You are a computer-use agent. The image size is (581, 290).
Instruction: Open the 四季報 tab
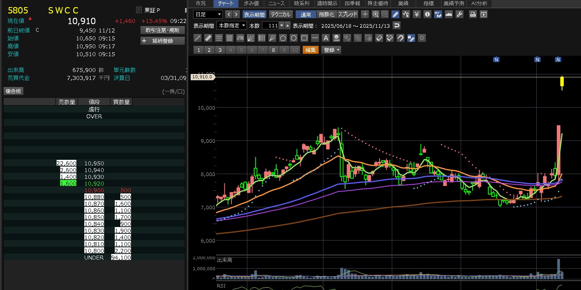[x=352, y=4]
